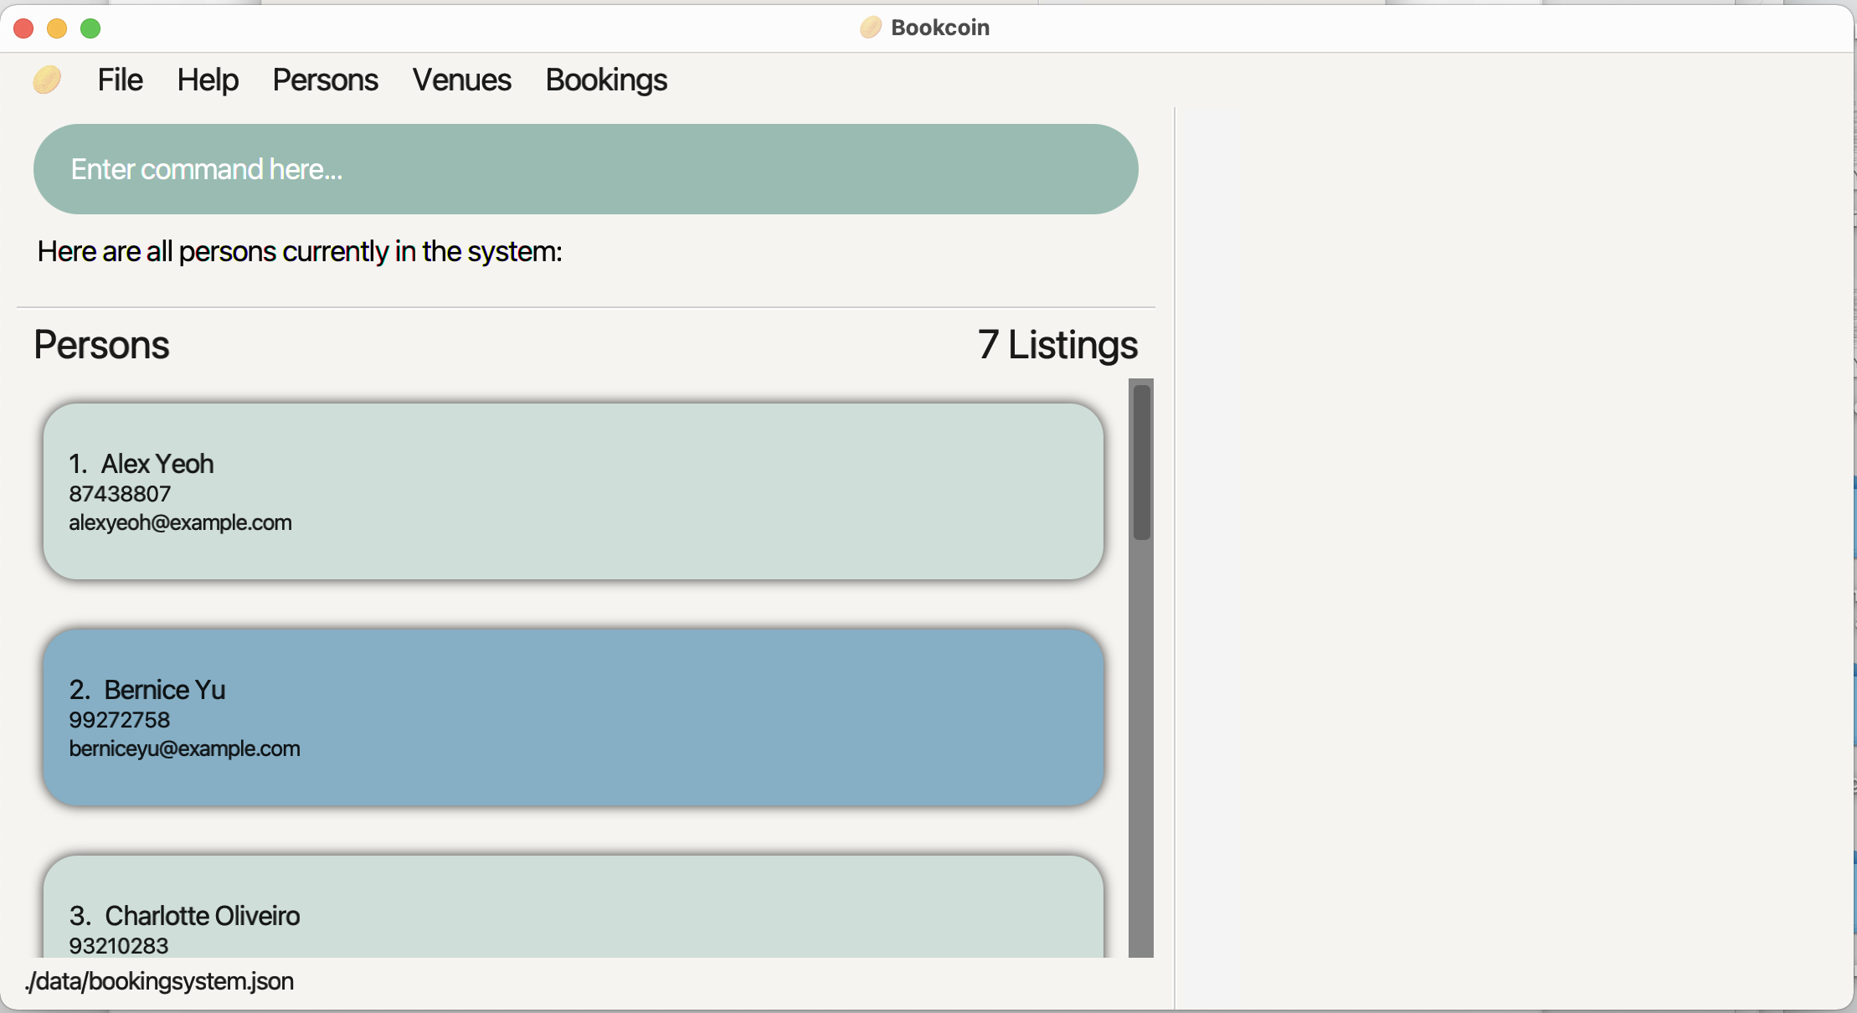Click the yellow minimize window button
1857x1013 pixels.
57,28
